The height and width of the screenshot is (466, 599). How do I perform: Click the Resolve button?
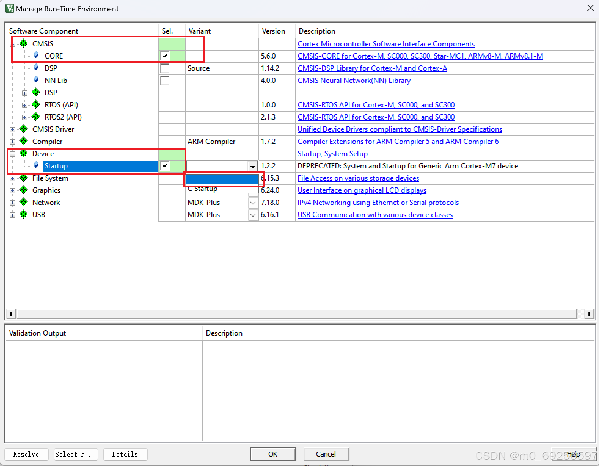(x=26, y=454)
